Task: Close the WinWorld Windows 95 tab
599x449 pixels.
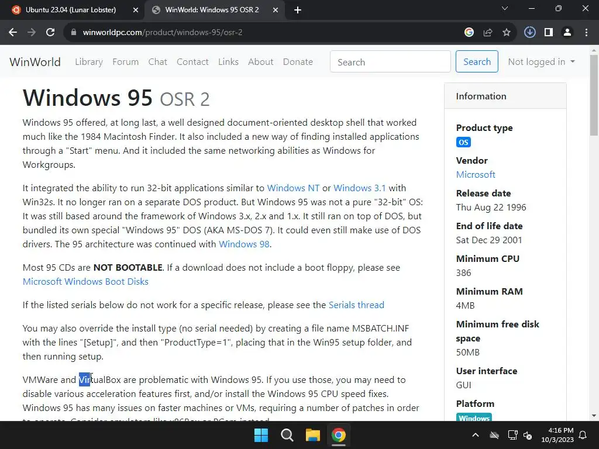Action: [x=276, y=10]
